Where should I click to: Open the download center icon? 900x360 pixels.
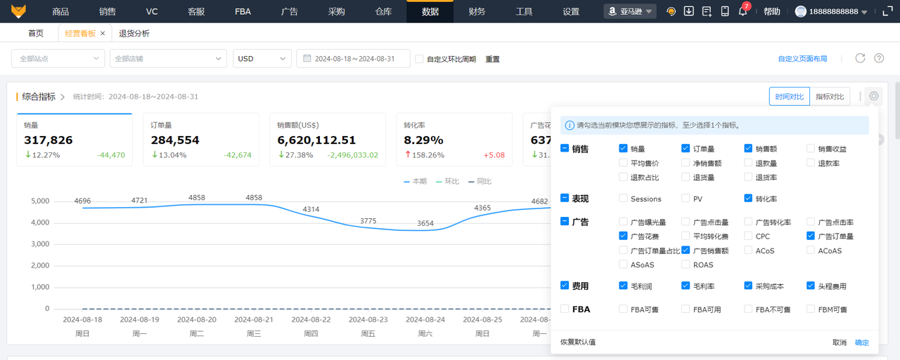pyautogui.click(x=689, y=11)
